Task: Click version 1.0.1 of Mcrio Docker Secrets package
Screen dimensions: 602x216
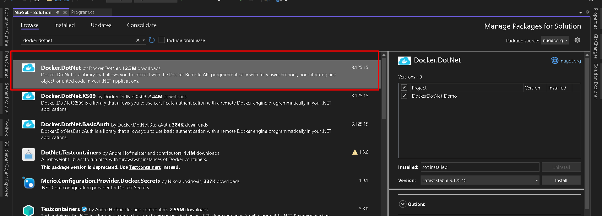Action: click(364, 181)
